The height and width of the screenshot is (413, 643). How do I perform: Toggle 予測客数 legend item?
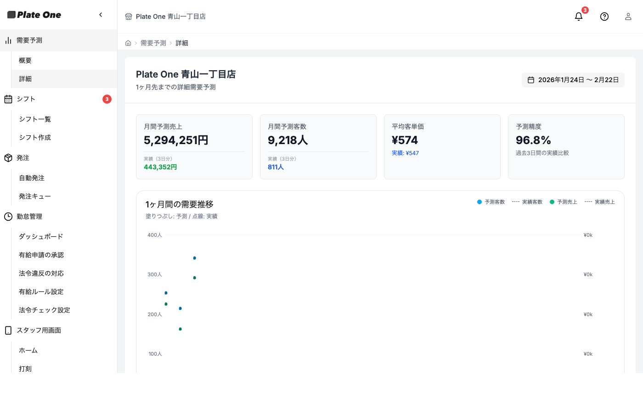[491, 202]
